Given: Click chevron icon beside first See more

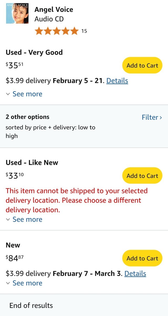Looking at the screenshot, I should coord(8,94).
